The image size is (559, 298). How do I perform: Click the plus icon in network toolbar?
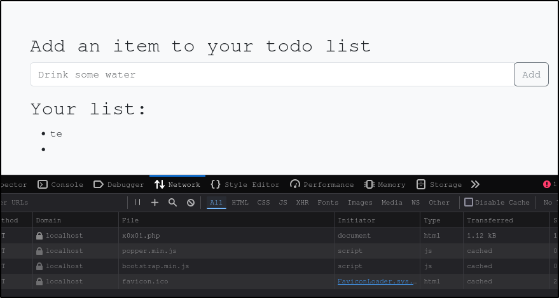155,202
